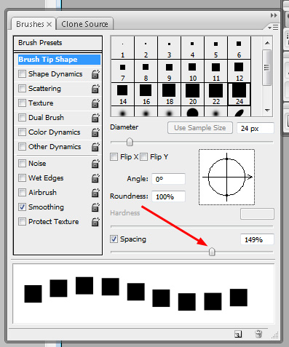
Task: Click the delete brush trash icon
Action: pos(258,334)
